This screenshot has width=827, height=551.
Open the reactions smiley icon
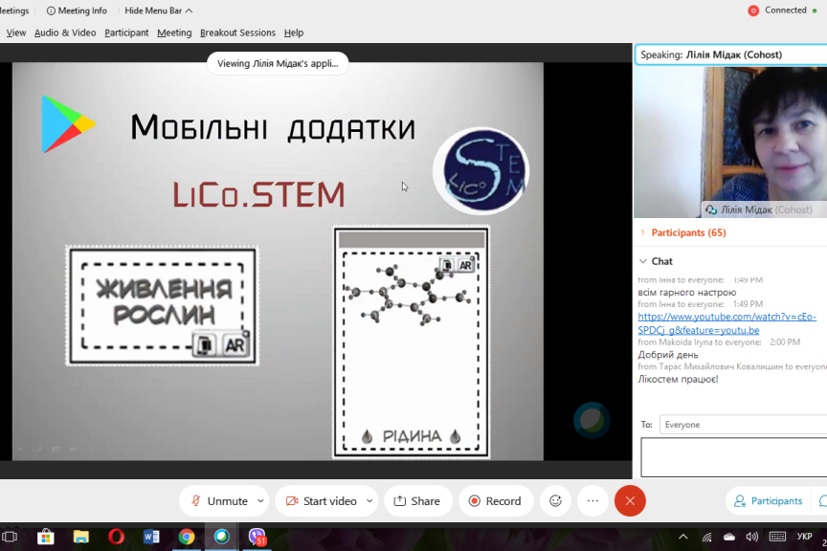coord(555,501)
